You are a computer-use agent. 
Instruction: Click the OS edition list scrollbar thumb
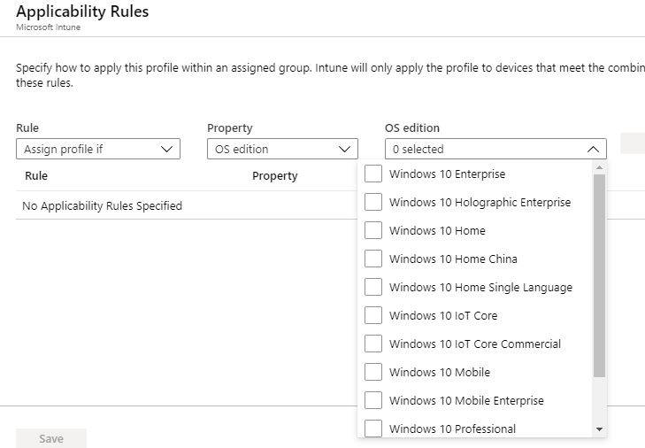[599, 274]
